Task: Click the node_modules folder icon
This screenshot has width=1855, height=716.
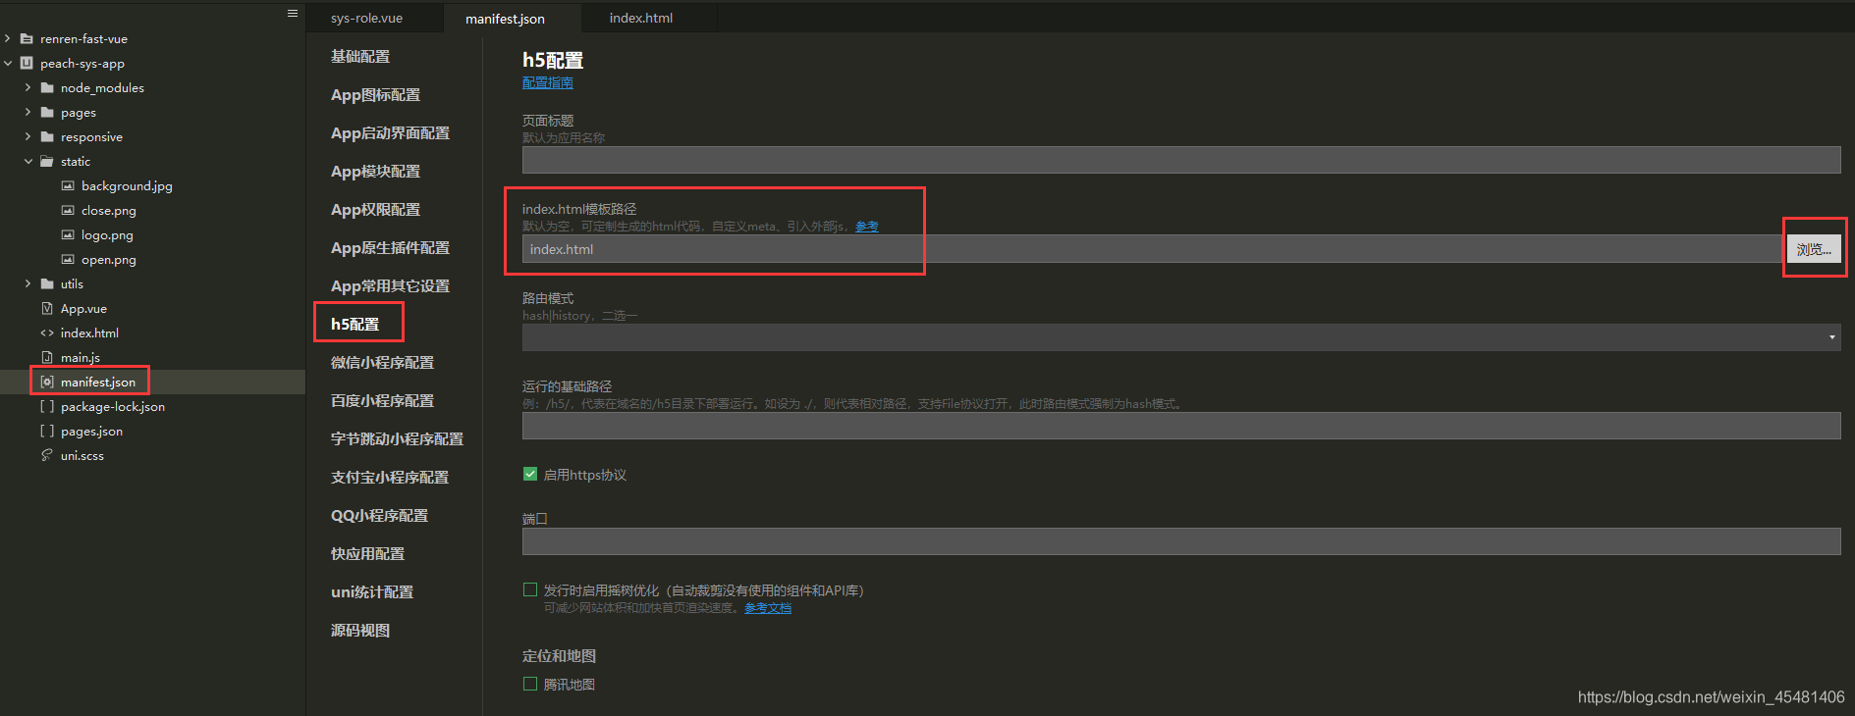Action: click(x=47, y=88)
